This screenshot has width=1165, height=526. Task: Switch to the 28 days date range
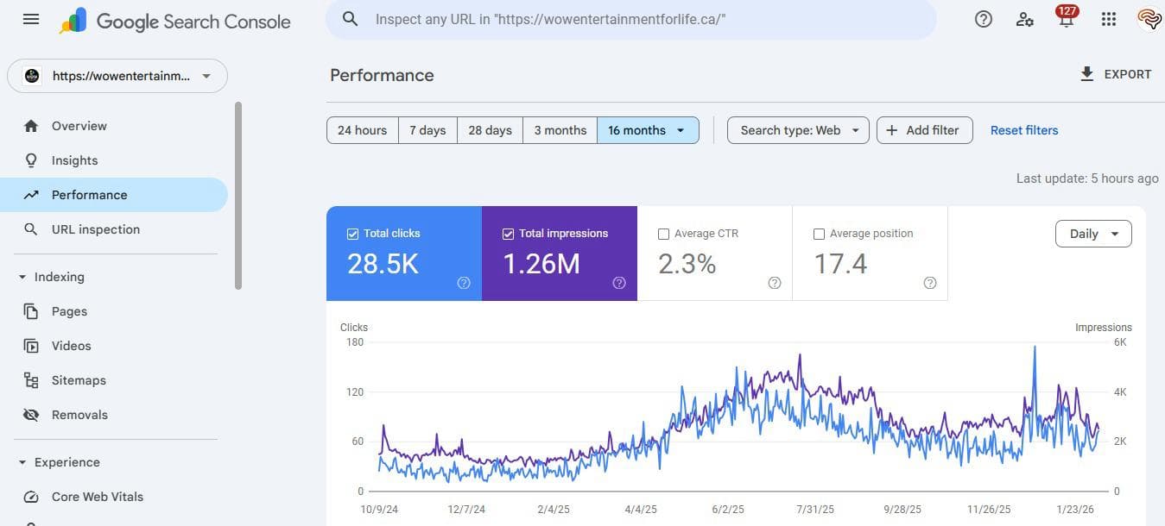click(489, 129)
